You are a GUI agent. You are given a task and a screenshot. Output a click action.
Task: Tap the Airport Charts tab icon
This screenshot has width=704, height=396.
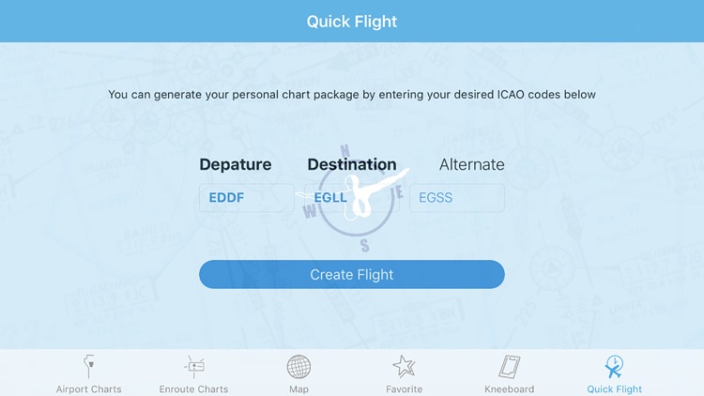(x=88, y=366)
